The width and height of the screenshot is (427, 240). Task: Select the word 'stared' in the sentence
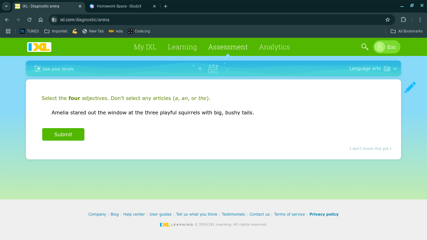pos(78,113)
